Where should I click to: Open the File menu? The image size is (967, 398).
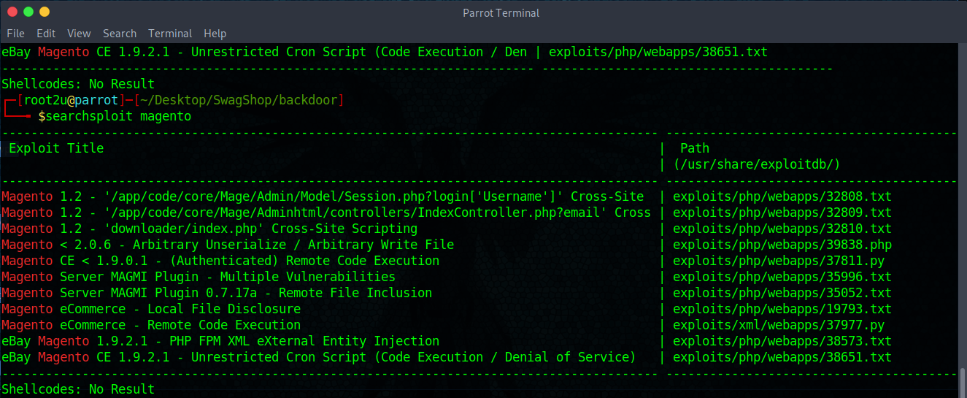point(15,33)
